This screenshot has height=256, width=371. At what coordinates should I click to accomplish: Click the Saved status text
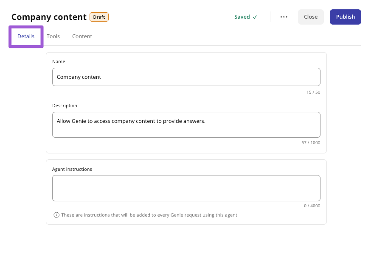click(242, 17)
